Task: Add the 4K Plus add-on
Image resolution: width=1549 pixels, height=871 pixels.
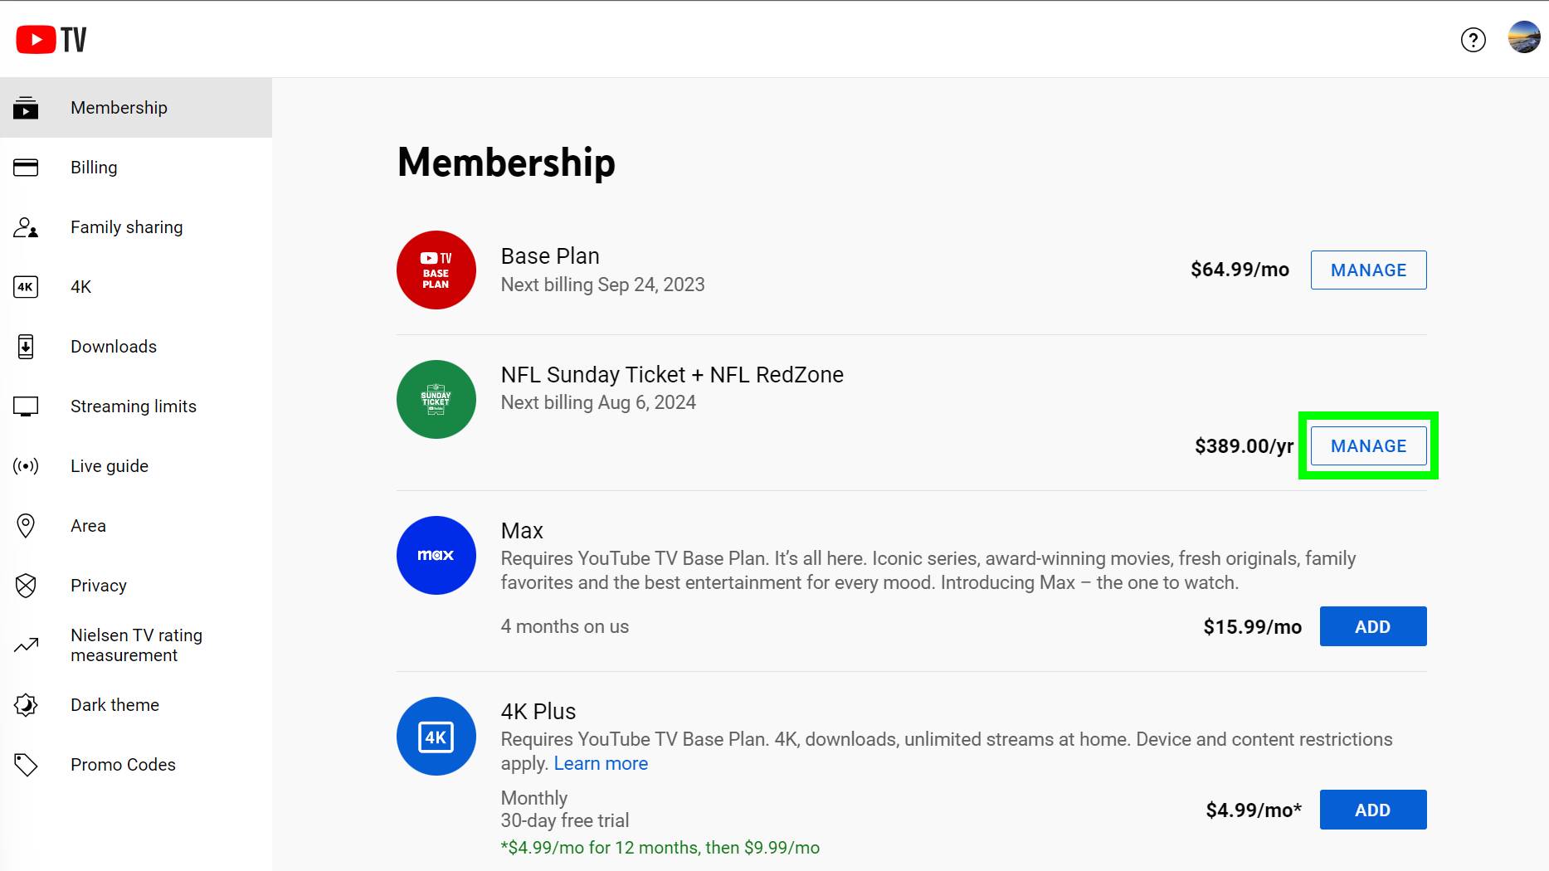Action: tap(1372, 810)
